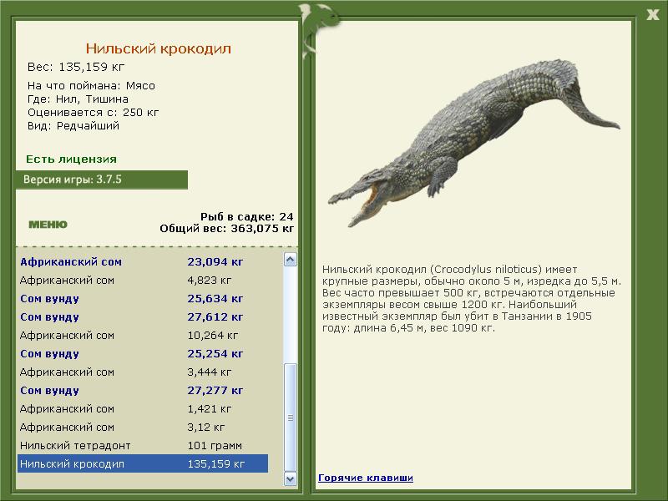Select Африканский сом weighing 3,12 кг
Screen dimensions: 668x501
click(x=143, y=427)
